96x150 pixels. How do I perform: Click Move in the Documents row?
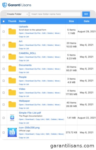click(x=57, y=69)
